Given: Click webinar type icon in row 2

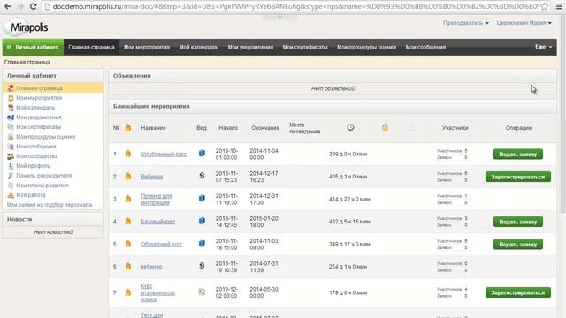Looking at the screenshot, I should (x=202, y=176).
